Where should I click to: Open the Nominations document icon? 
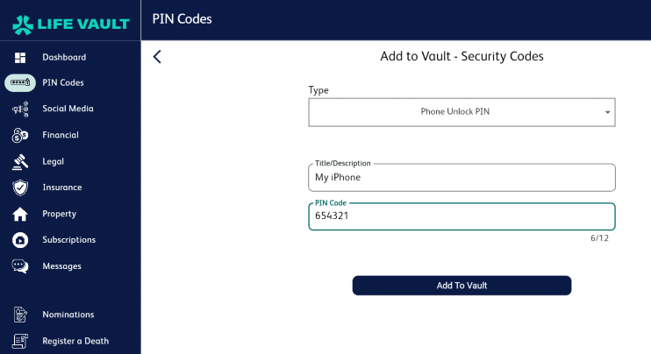pyautogui.click(x=20, y=315)
